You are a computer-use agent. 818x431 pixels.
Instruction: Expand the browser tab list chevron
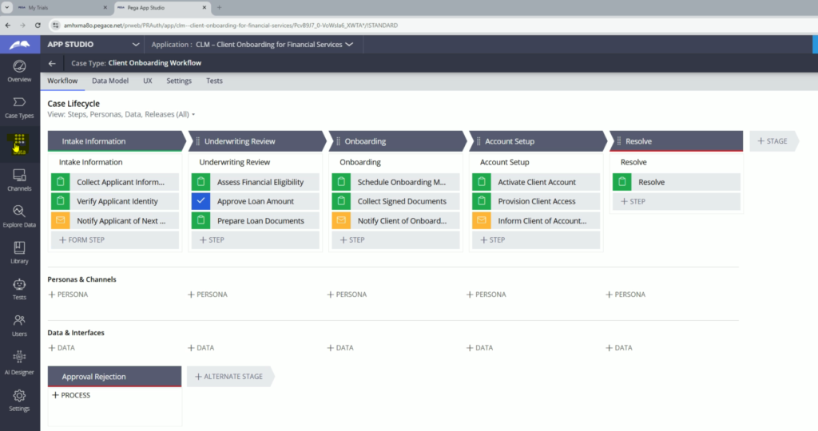tap(7, 7)
